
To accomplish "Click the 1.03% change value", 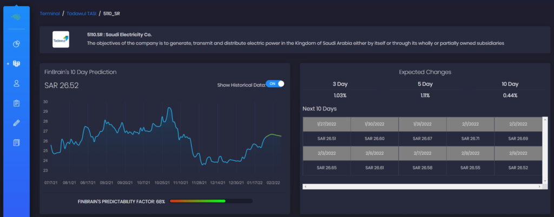I will click(x=340, y=96).
